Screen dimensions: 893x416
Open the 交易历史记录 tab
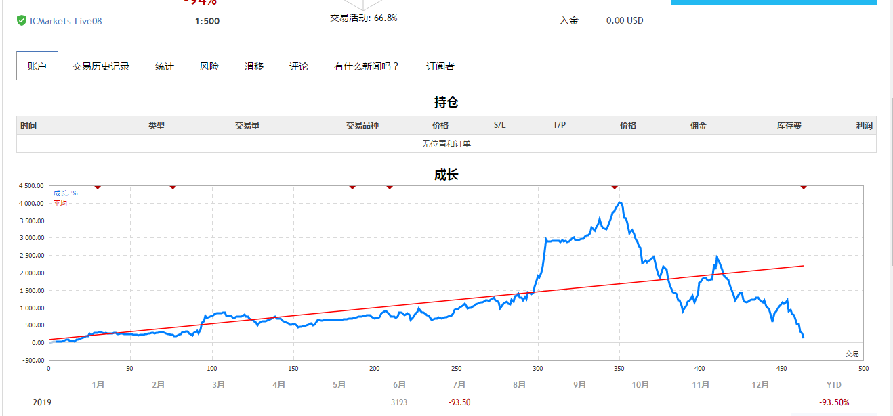[101, 66]
